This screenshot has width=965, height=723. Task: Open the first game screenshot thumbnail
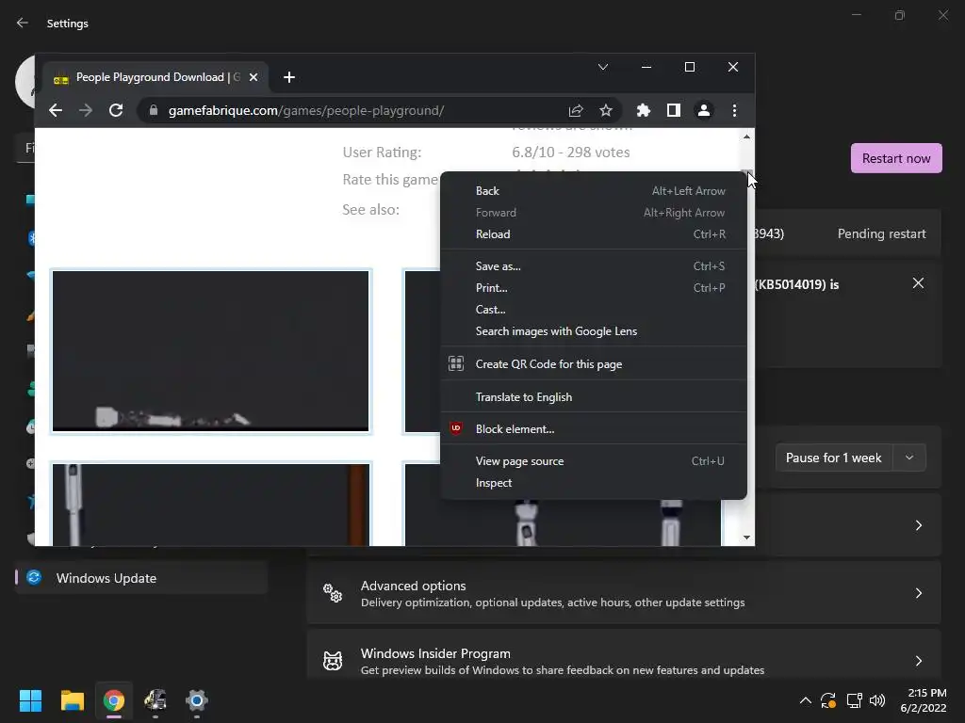pos(210,351)
